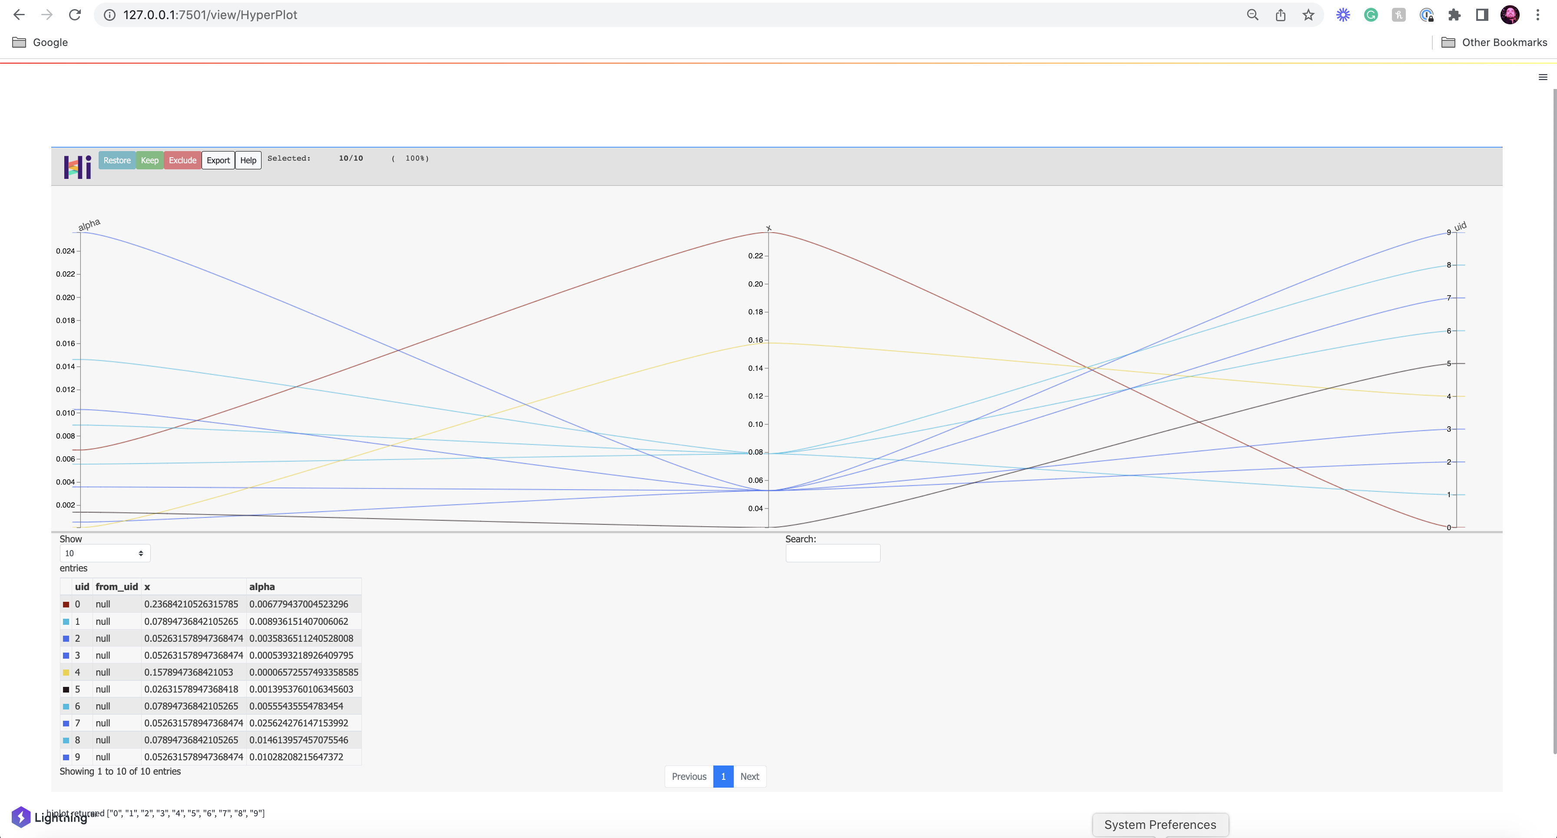Open the Grammarly extension icon
Screen dimensions: 1557x838
coord(1371,14)
